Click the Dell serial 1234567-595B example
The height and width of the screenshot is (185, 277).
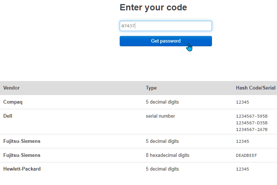pyautogui.click(x=252, y=116)
